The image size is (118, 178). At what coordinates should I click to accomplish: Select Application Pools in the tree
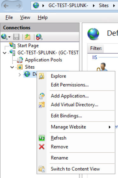pyautogui.click(x=44, y=60)
